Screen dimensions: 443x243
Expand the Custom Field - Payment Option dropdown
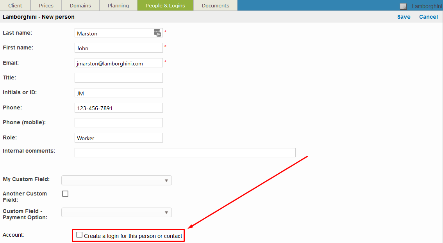point(116,213)
